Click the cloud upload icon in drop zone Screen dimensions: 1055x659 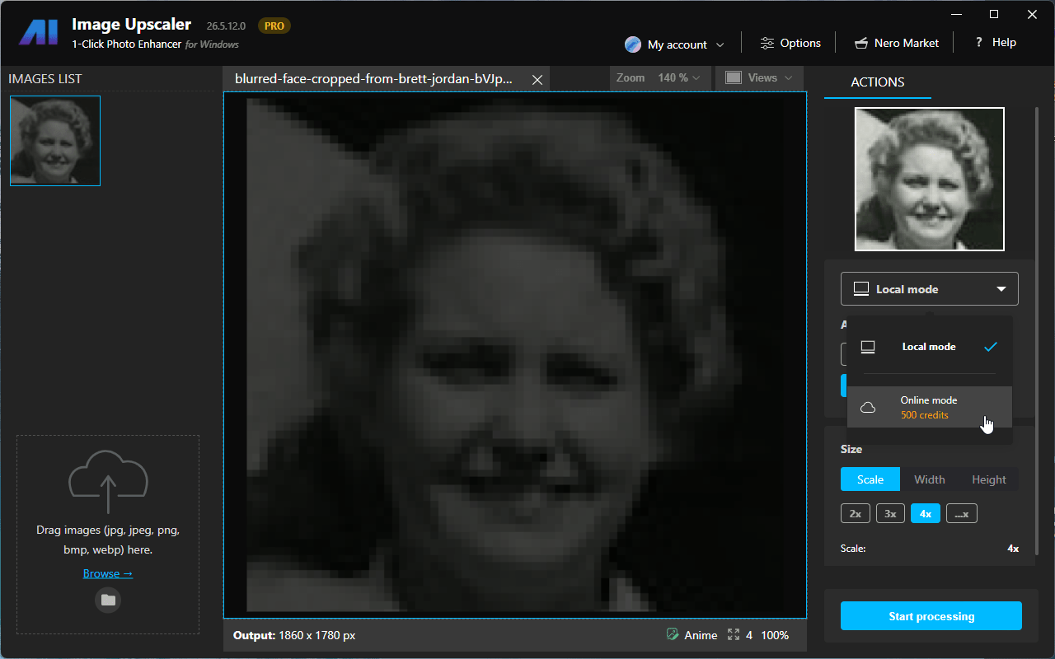tap(108, 481)
